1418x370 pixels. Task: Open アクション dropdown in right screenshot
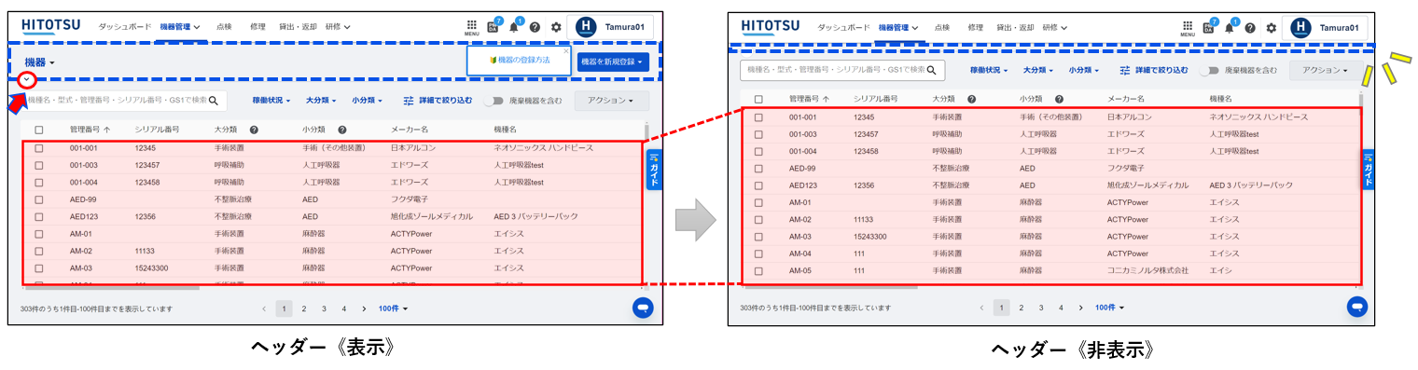(x=1325, y=70)
